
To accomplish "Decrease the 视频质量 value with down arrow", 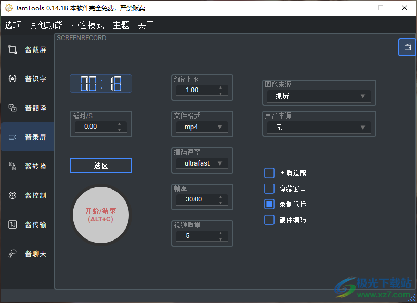I will coord(220,239).
